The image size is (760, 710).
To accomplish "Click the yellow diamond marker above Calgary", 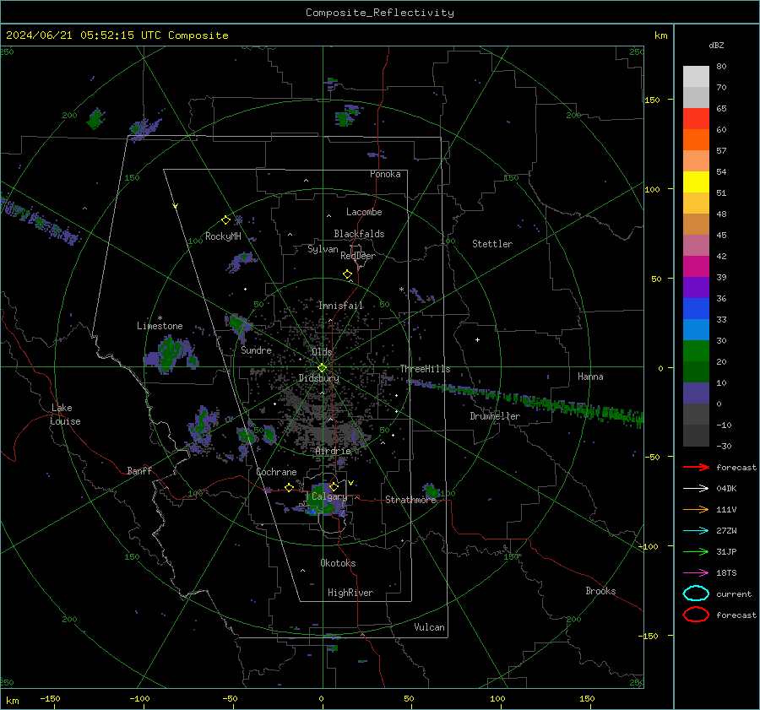I will pyautogui.click(x=334, y=486).
